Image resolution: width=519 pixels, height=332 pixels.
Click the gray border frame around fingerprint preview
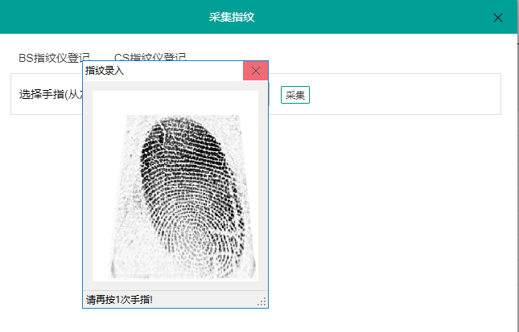pos(88,185)
